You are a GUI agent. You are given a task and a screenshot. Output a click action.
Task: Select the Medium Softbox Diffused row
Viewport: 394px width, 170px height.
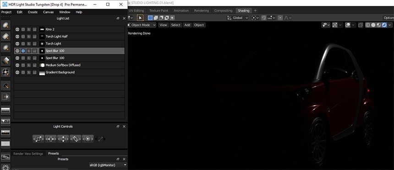point(69,65)
